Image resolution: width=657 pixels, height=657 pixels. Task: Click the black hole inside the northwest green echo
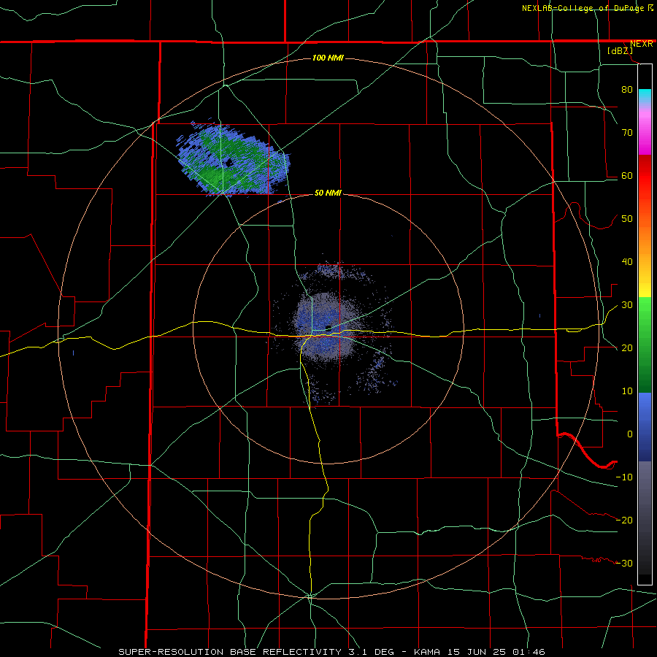click(x=228, y=163)
